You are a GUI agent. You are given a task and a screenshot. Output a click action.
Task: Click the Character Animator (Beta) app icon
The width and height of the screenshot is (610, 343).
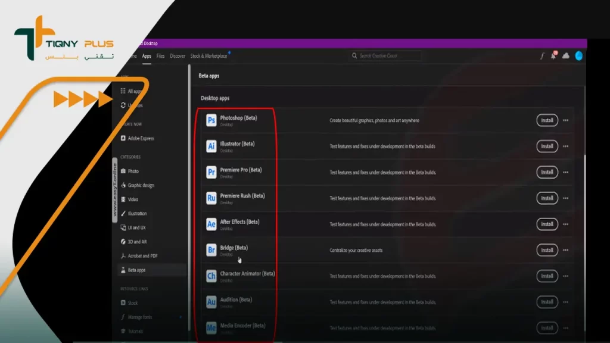(x=211, y=276)
